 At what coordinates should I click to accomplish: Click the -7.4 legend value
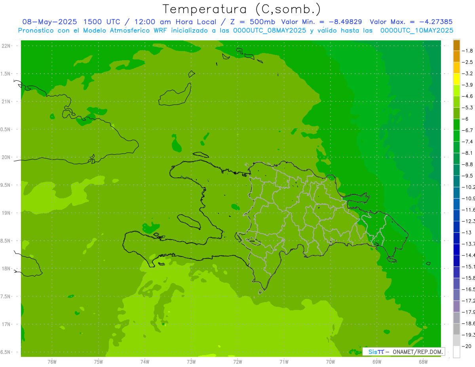point(468,142)
